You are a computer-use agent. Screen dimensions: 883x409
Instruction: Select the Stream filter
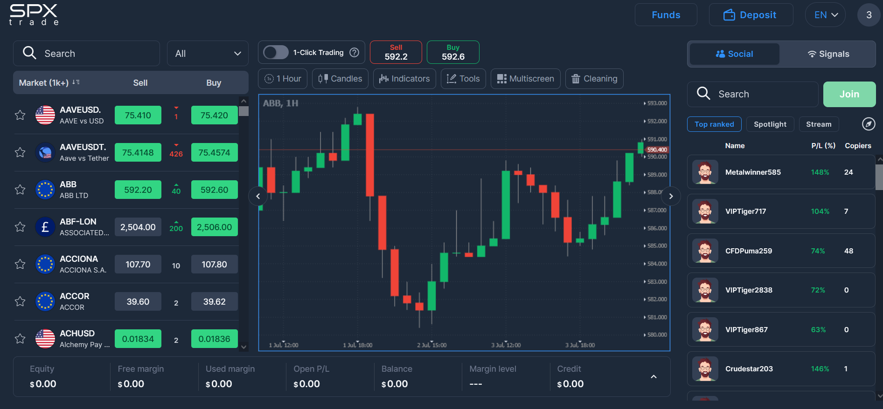coord(819,124)
